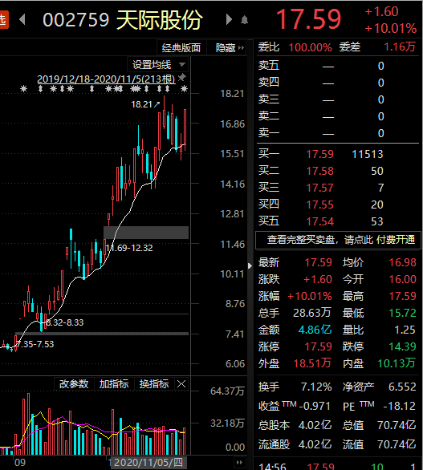Click 总手 value 28.63万
The width and height of the screenshot is (423, 470).
[312, 314]
